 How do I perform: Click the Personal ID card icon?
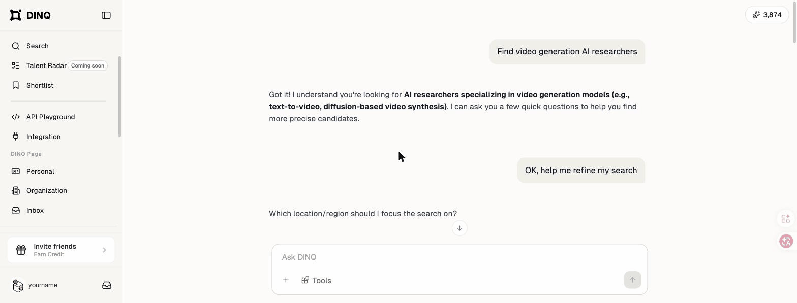16,171
